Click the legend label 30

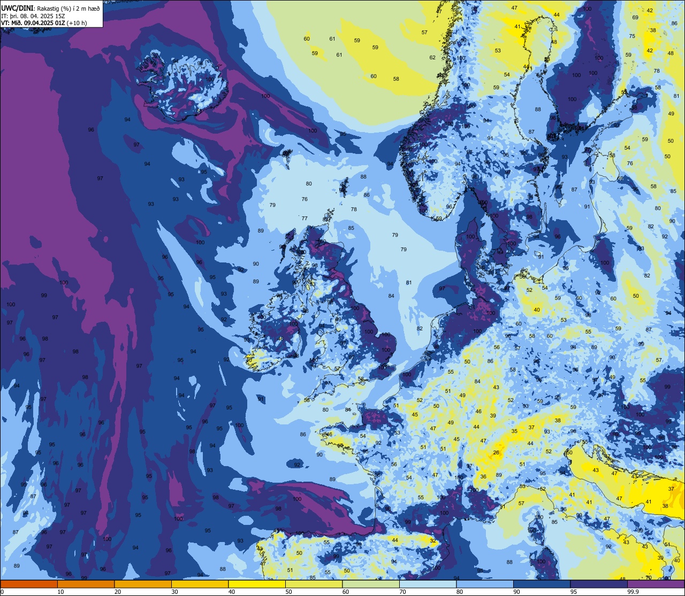click(x=174, y=592)
